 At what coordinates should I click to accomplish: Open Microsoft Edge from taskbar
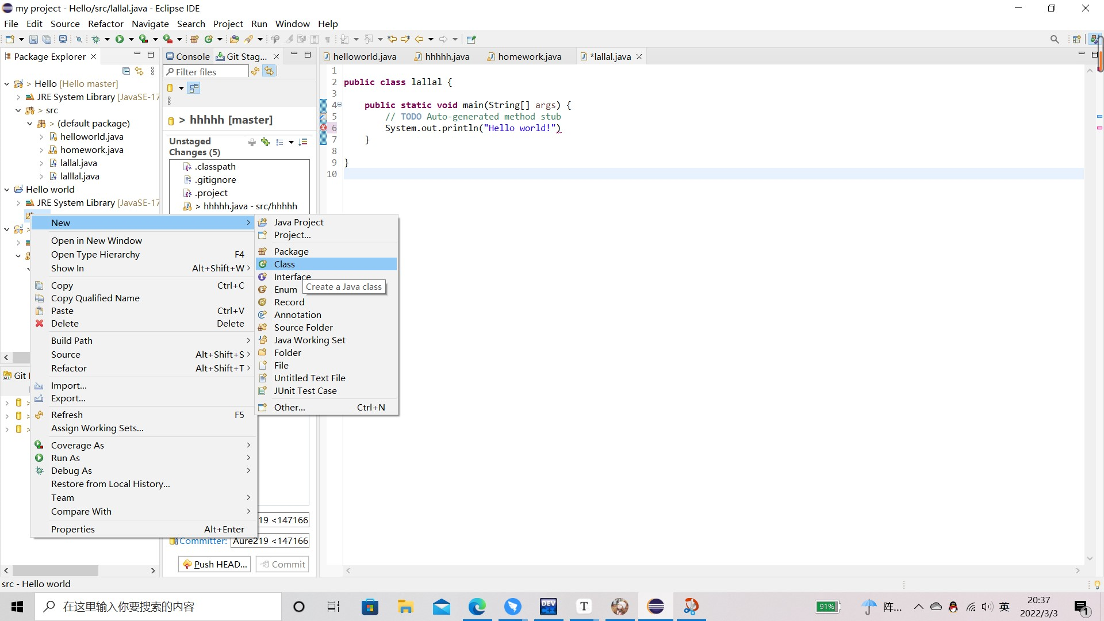477,607
